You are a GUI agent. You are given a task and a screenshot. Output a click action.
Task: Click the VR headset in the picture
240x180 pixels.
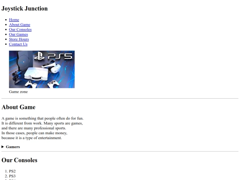52,67
